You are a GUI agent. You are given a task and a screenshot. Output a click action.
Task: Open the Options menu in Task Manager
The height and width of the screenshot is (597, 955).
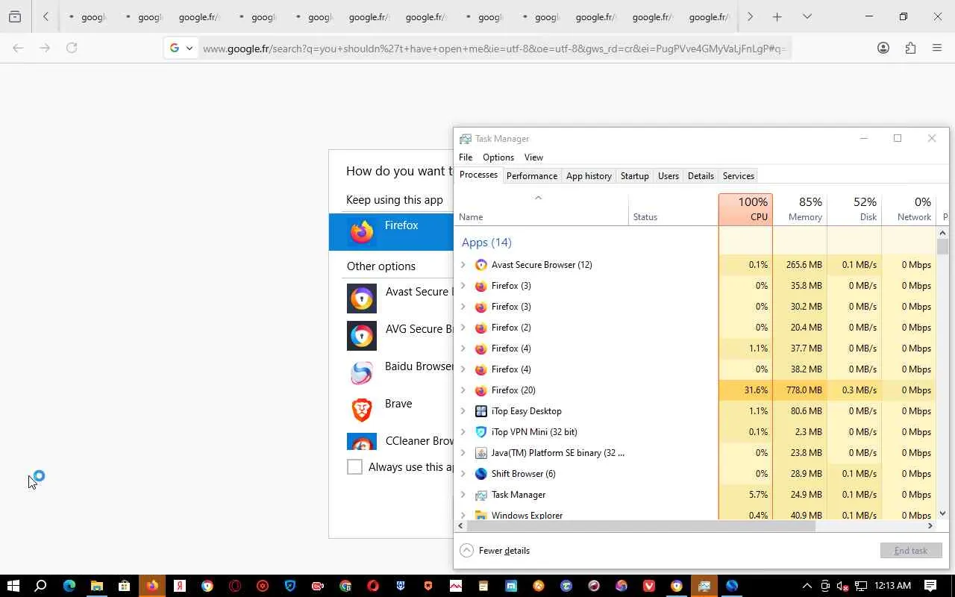coord(498,157)
